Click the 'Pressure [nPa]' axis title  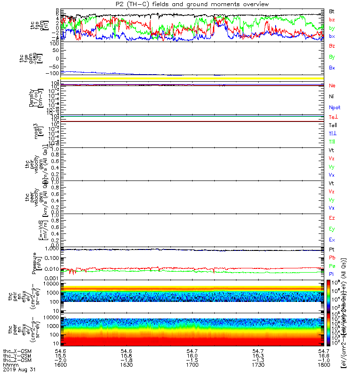pyautogui.click(x=37, y=263)
